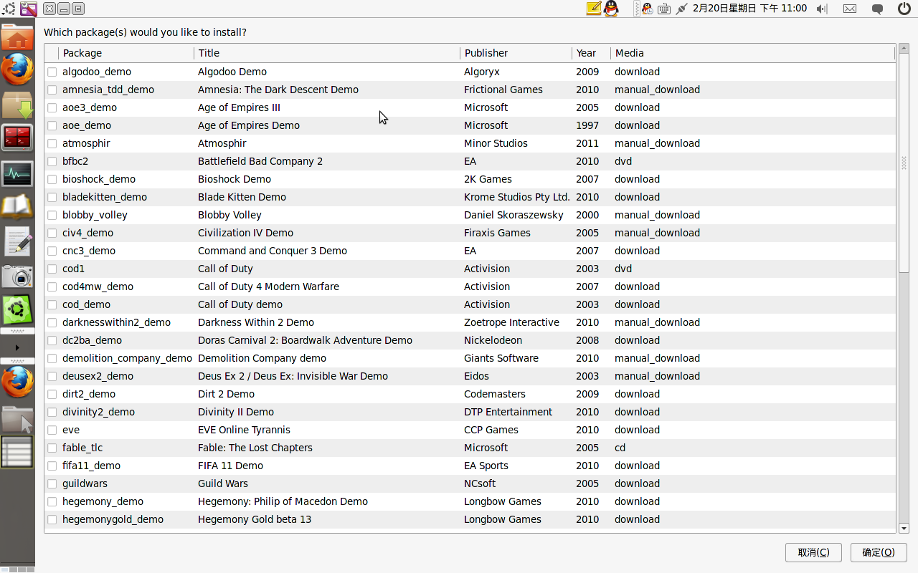Click the QQ penguin with clock badge

[x=647, y=9]
